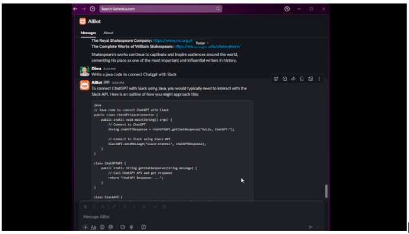Switch to the Messages tab
This screenshot has width=409, height=234.
pos(88,33)
